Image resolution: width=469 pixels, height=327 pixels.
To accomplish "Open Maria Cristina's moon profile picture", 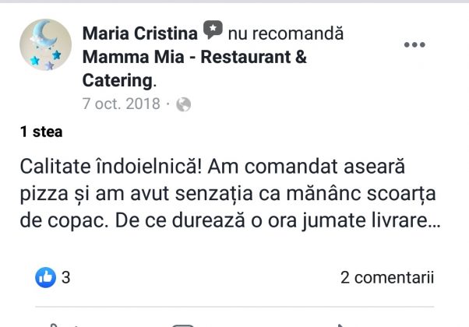I will [x=45, y=45].
